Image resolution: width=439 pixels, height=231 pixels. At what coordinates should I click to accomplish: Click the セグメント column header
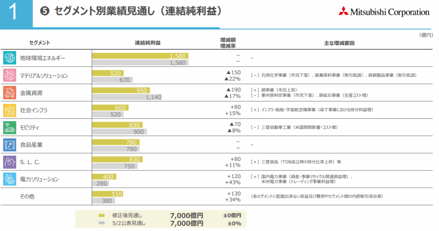(x=40, y=43)
